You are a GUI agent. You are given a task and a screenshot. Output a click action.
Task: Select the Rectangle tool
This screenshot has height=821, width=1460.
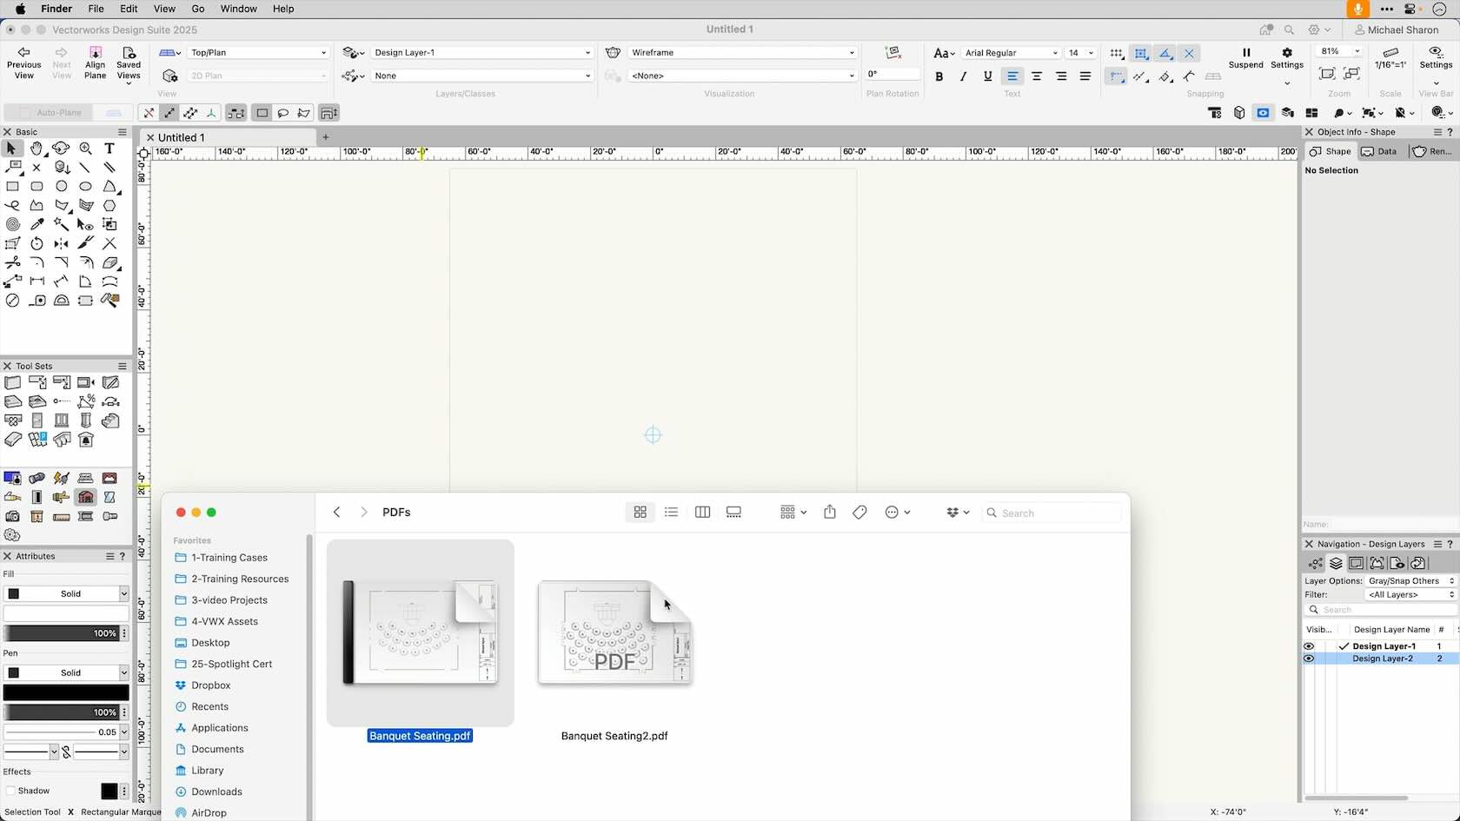coord(13,187)
